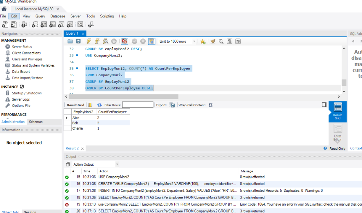362x213 pixels.
Task: Click the new SQL tab icon
Action: pos(4,24)
